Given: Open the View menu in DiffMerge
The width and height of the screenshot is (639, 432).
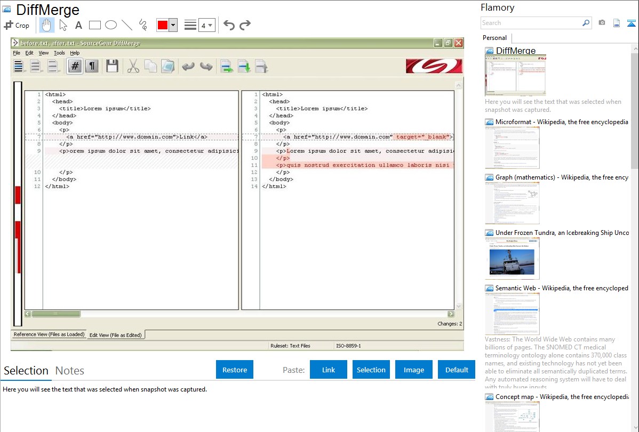Looking at the screenshot, I should pos(44,53).
